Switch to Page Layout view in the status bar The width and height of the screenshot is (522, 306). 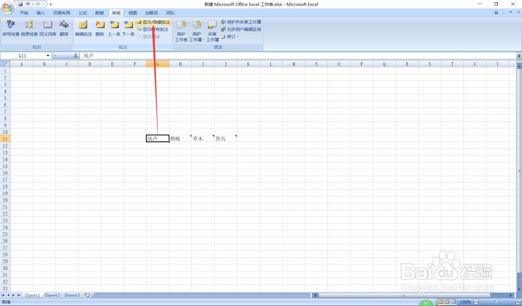(x=447, y=302)
